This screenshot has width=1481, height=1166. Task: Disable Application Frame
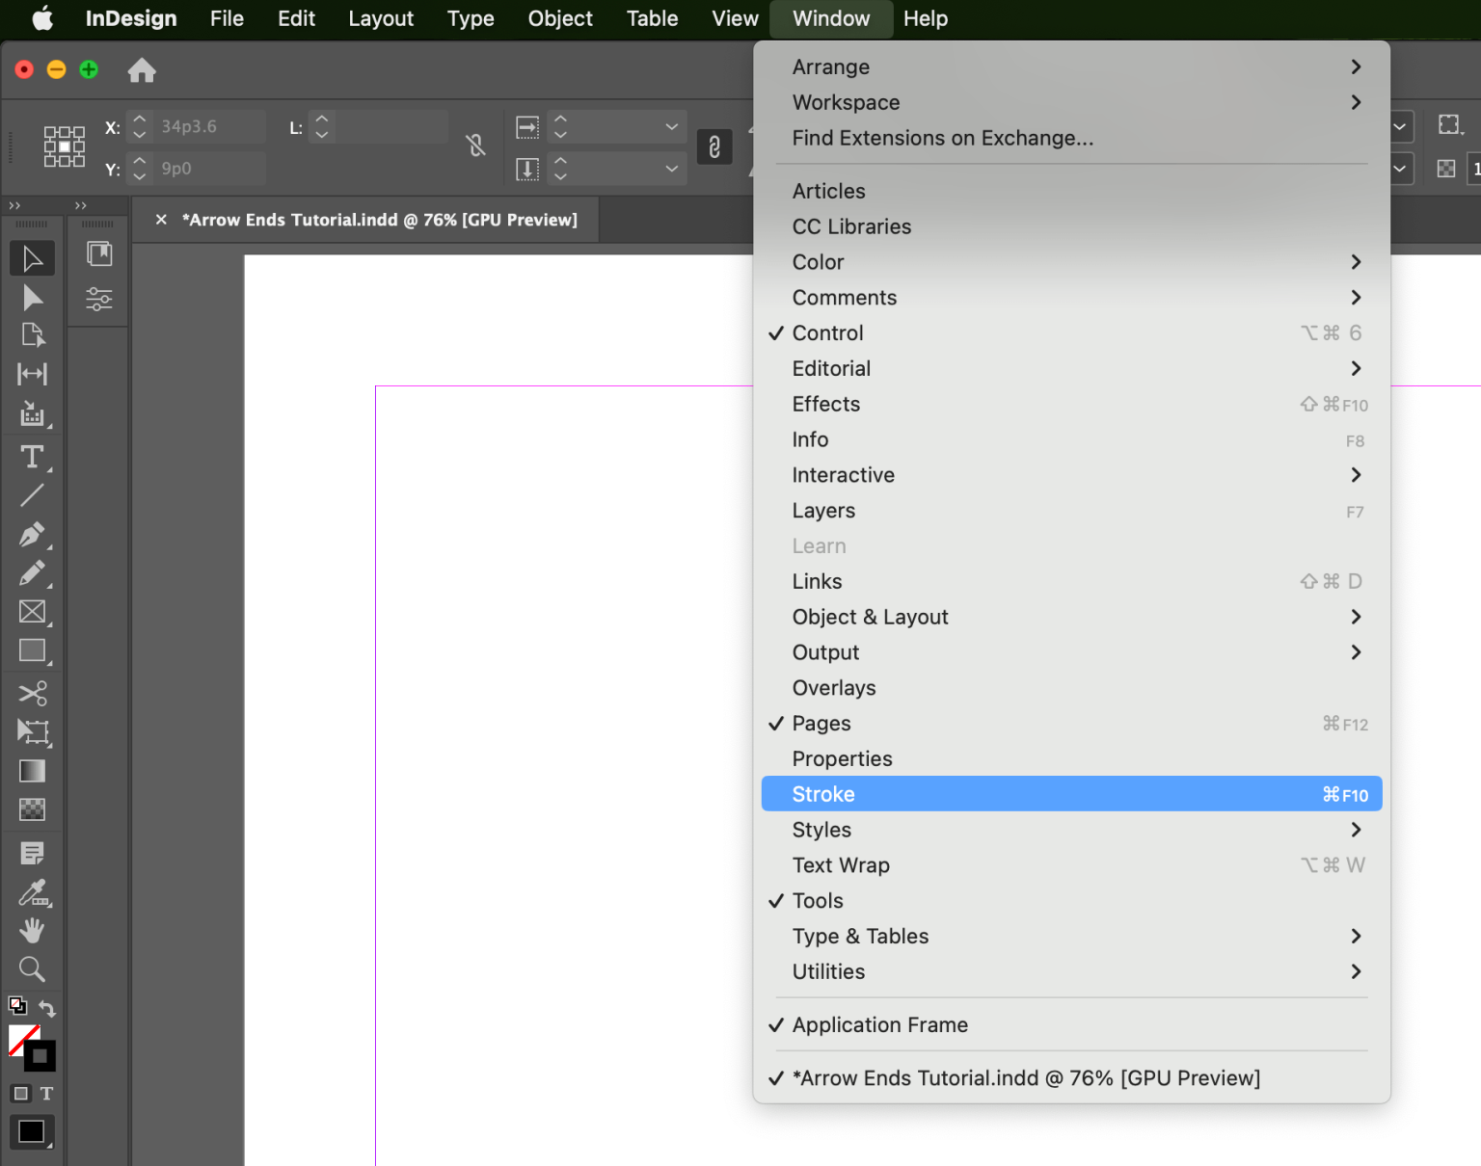tap(878, 1024)
